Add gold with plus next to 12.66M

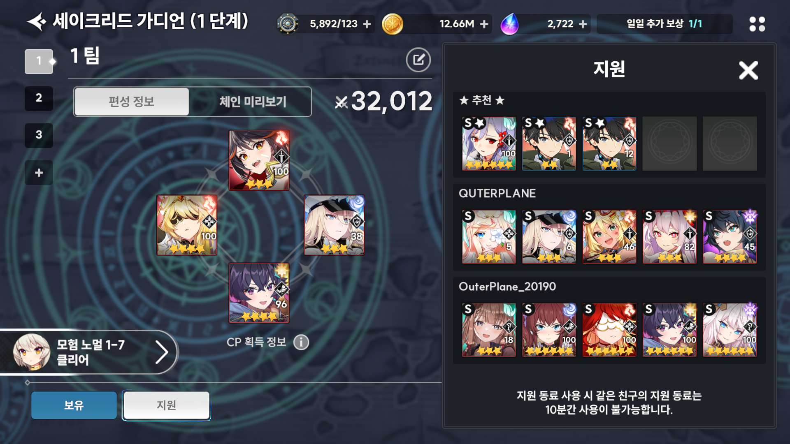click(x=484, y=24)
